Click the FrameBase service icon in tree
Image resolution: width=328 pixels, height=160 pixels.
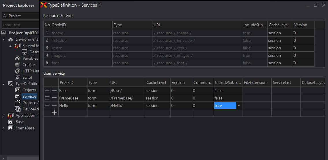coord(11,128)
